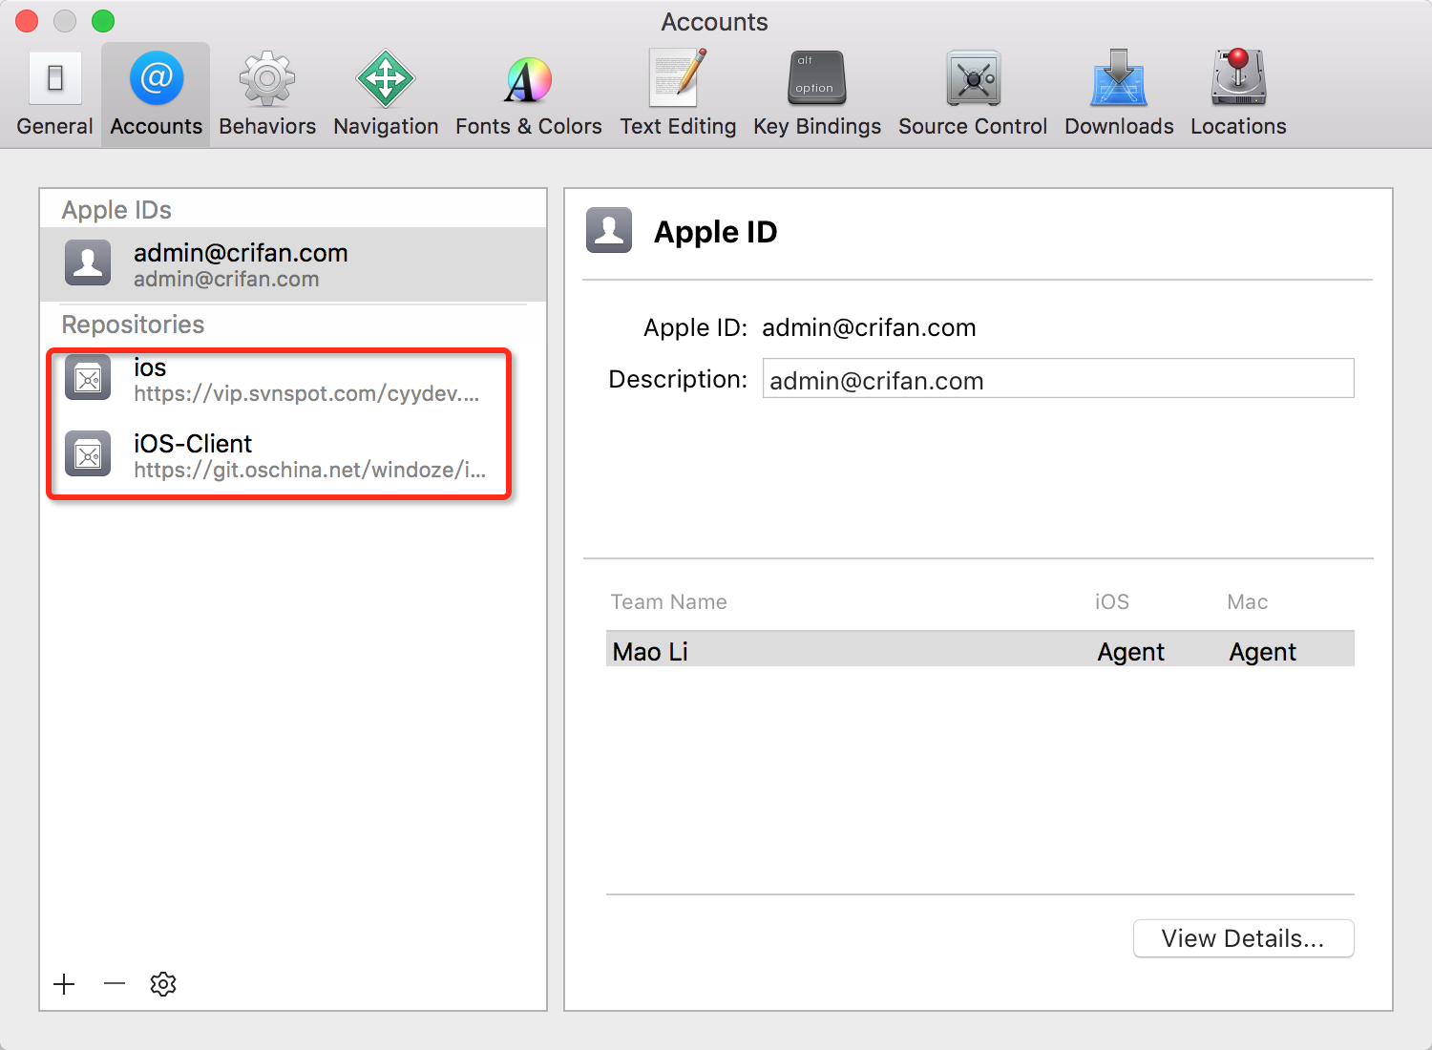Image resolution: width=1432 pixels, height=1050 pixels.
Task: Click the iOS column header
Action: pyautogui.click(x=1112, y=602)
